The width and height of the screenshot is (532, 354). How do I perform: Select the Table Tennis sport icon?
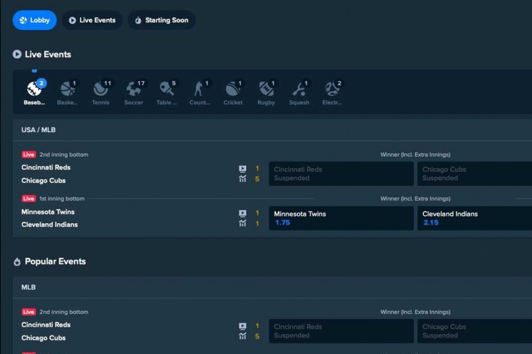coord(167,93)
